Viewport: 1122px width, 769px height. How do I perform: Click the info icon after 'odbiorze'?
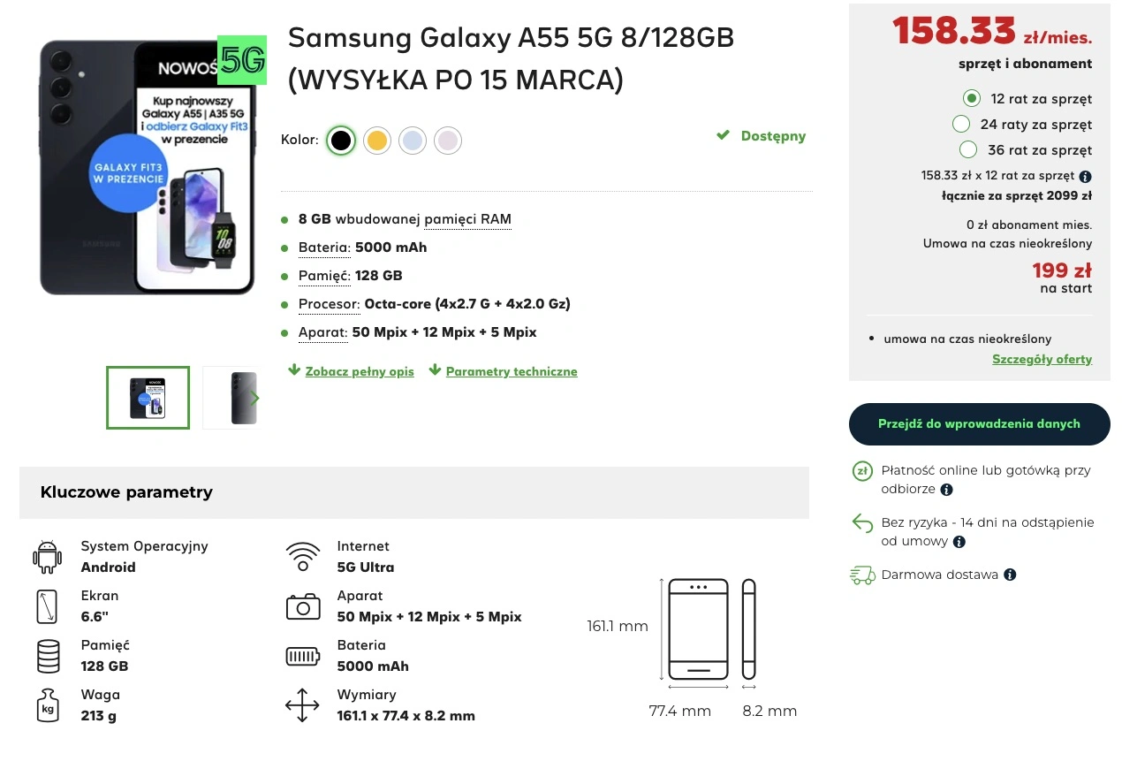pyautogui.click(x=946, y=490)
